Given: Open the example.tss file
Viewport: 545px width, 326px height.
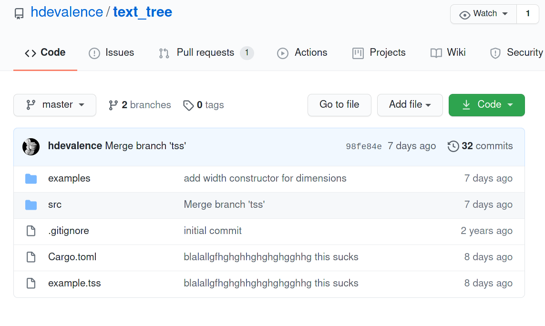Looking at the screenshot, I should (x=74, y=283).
